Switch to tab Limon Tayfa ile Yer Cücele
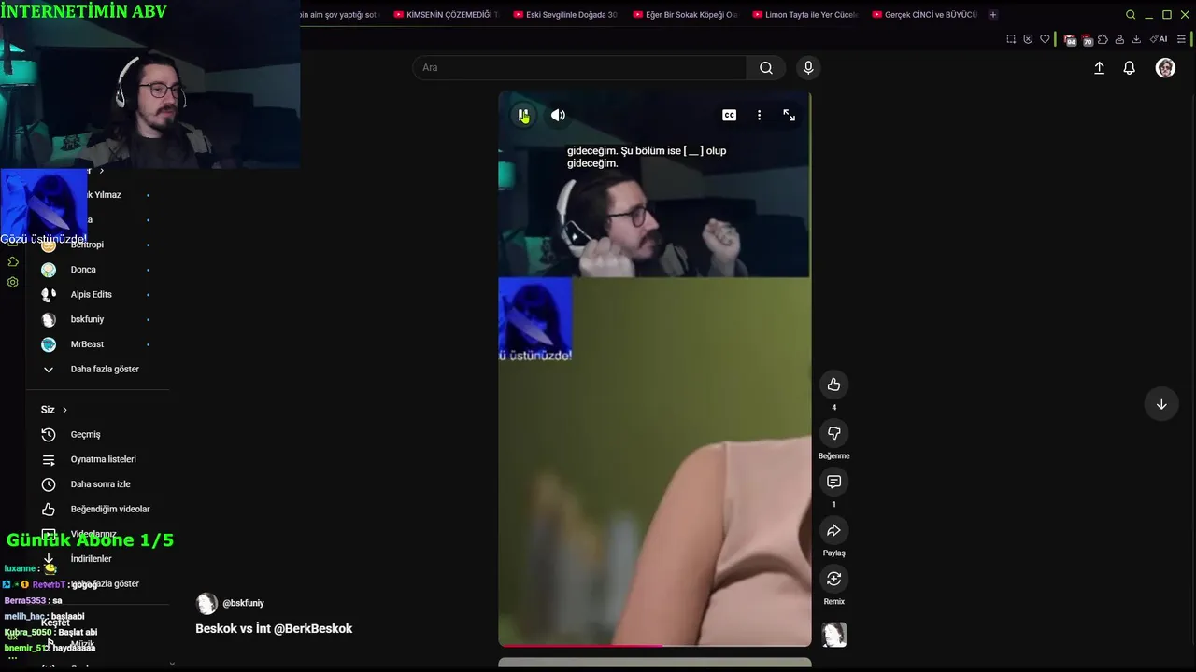This screenshot has width=1196, height=672. pyautogui.click(x=805, y=15)
